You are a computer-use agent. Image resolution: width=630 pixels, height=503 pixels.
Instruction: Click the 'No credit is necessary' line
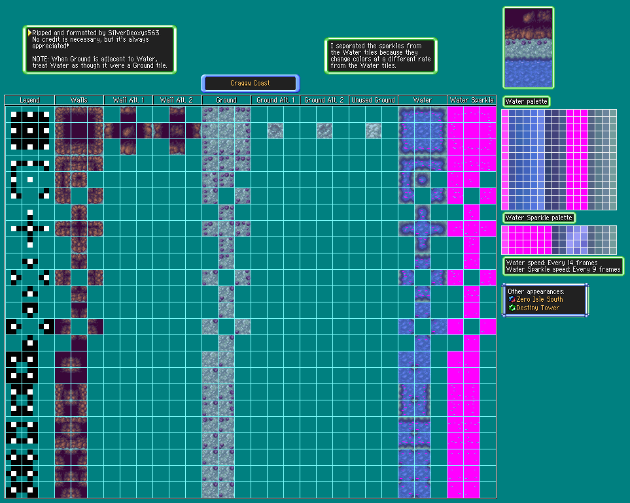pyautogui.click(x=90, y=39)
